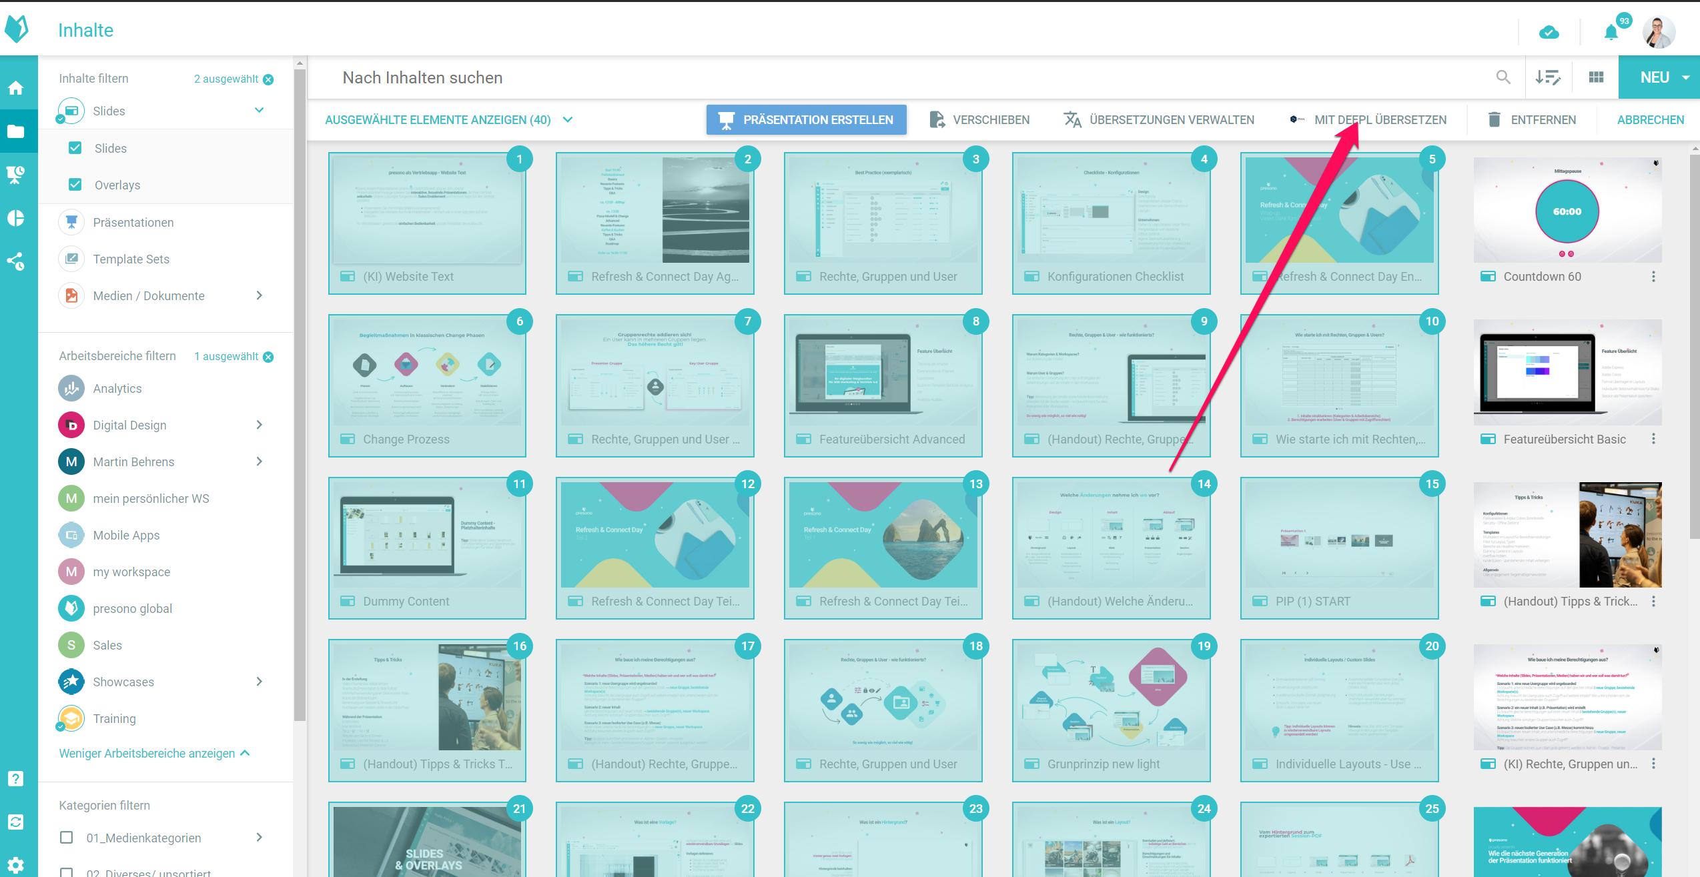Click Präsentation erstellen button
Screen dimensions: 1700x877
point(807,120)
